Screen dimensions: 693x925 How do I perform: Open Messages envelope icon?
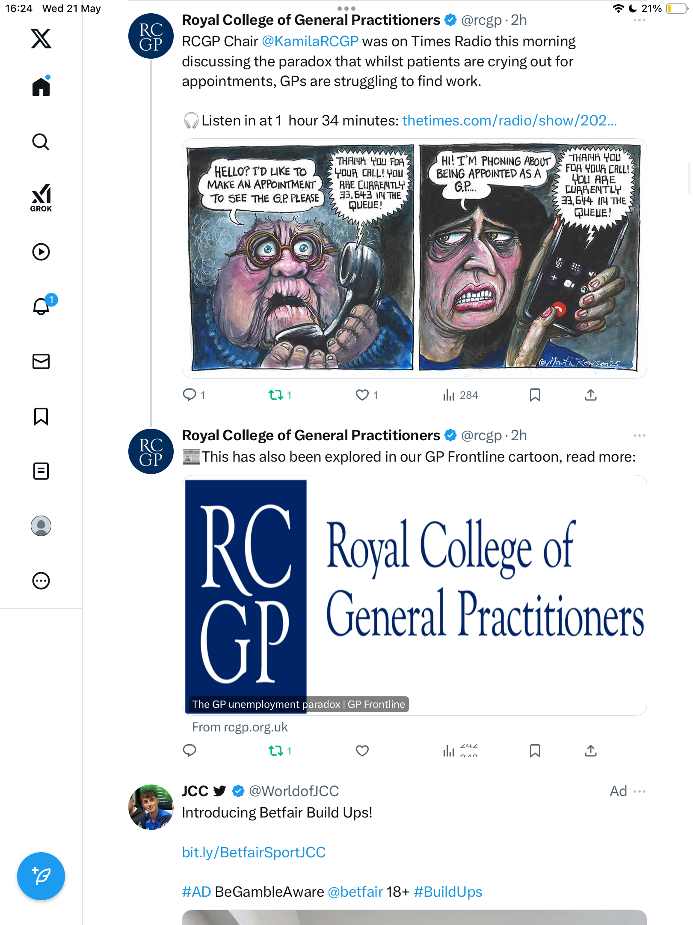(x=41, y=361)
